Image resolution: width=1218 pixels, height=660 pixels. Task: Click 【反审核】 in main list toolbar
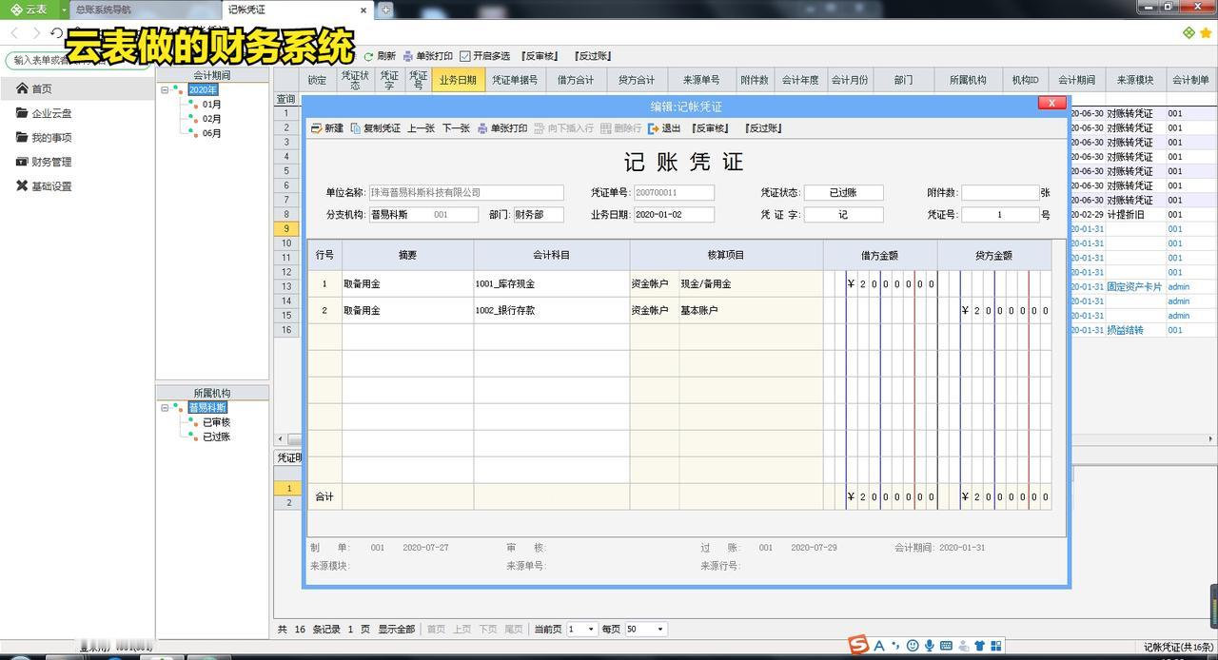(540, 56)
